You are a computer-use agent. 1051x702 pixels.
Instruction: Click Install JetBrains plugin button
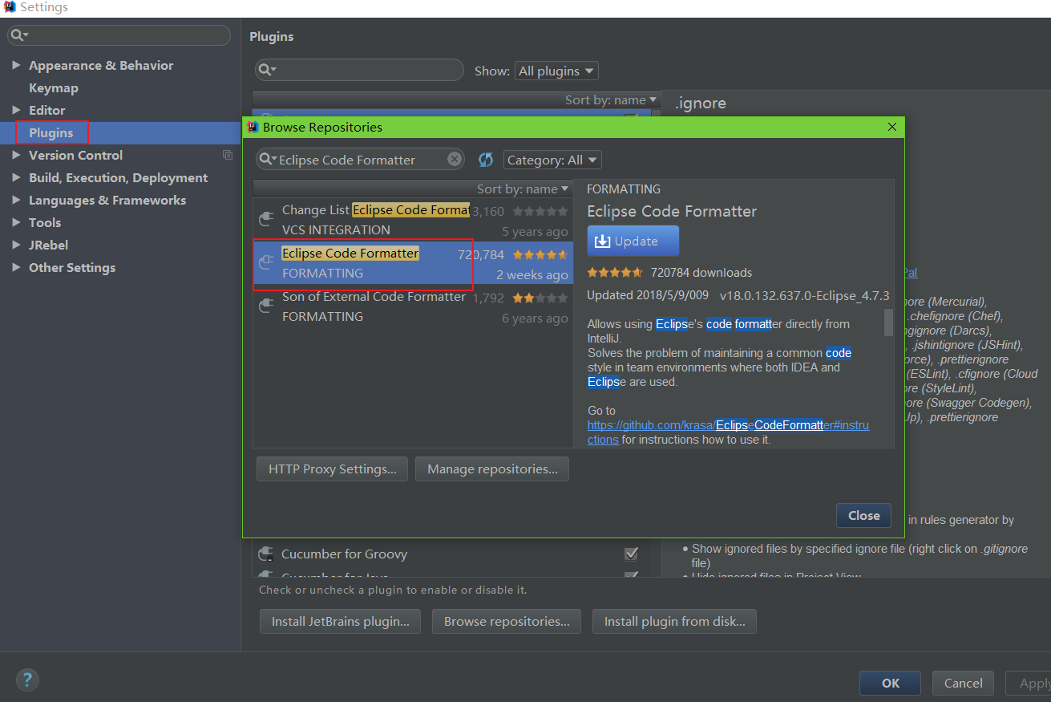[340, 621]
